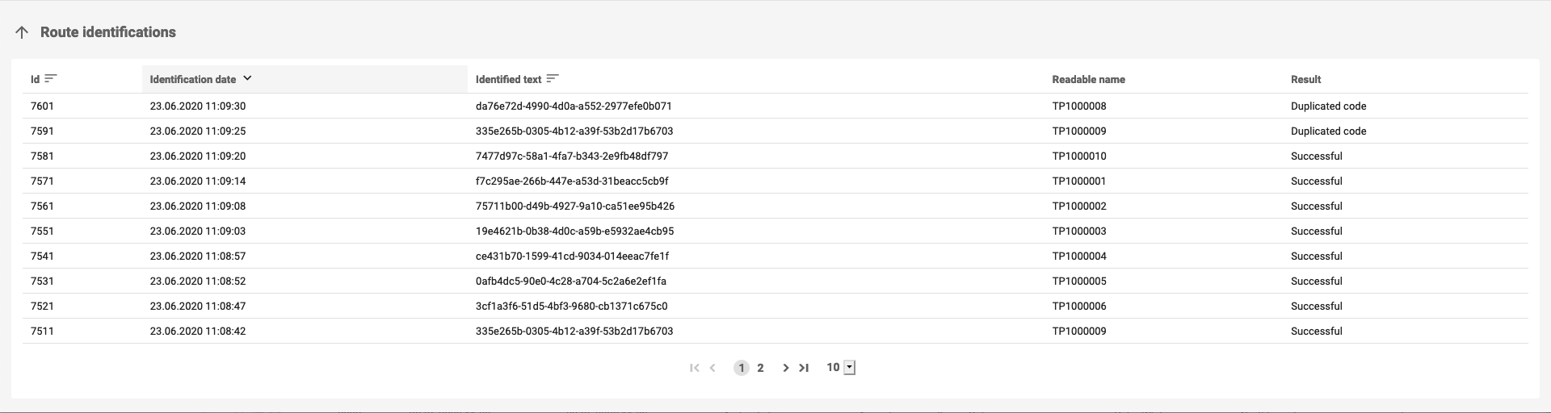Jump to last page icon

(x=804, y=368)
